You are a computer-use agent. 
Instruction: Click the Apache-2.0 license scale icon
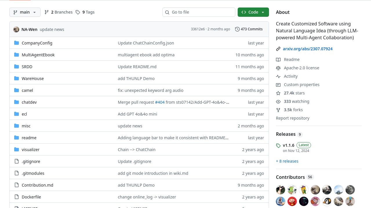pos(278,68)
